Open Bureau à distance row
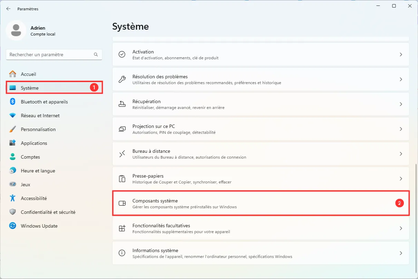 click(261, 154)
